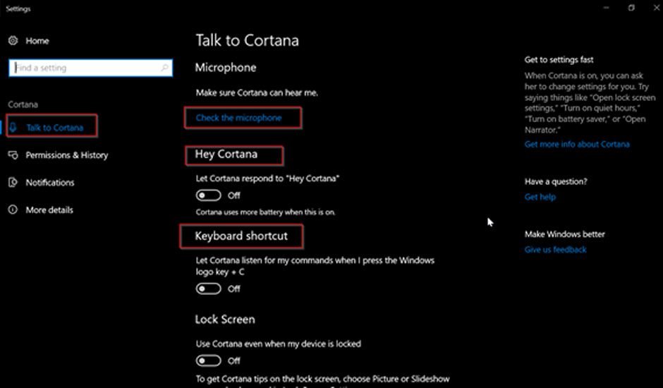Click the Hey Cortana section heading
Viewport: 663px width, 388px height.
click(226, 154)
